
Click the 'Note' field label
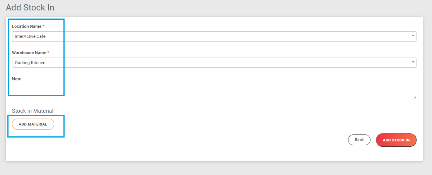(17, 79)
